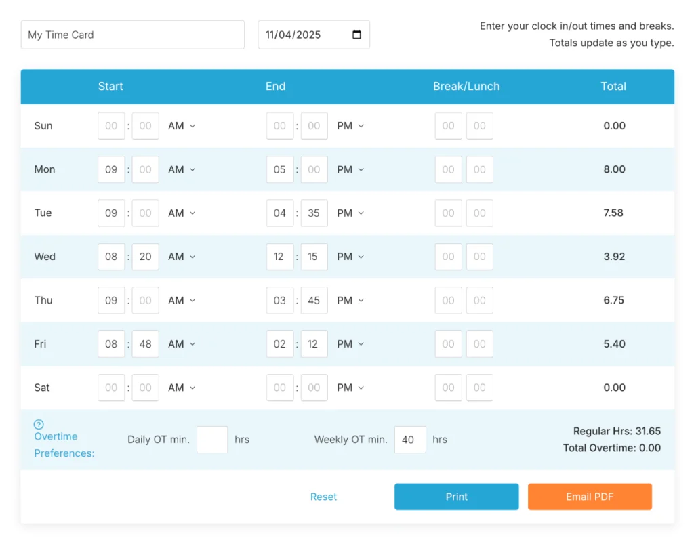
Task: Open Tuesday's start AM dropdown
Action: coord(182,213)
